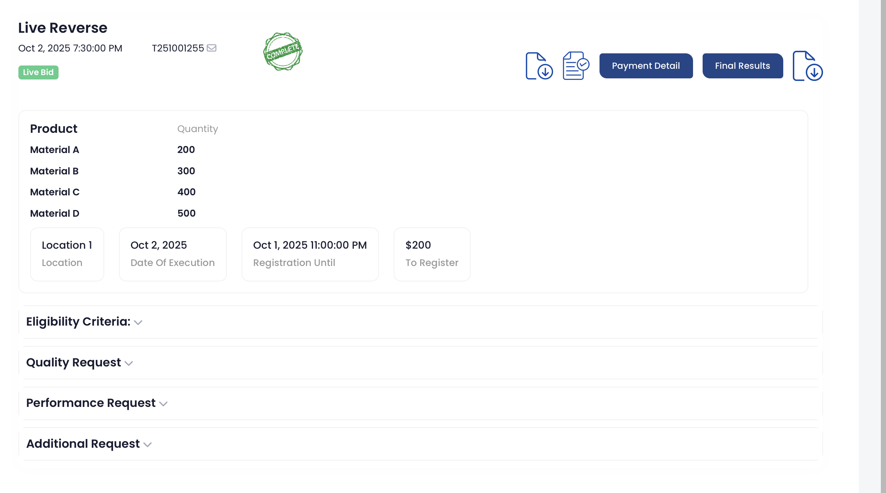Open Payment Detail
886x493 pixels.
pyautogui.click(x=646, y=66)
